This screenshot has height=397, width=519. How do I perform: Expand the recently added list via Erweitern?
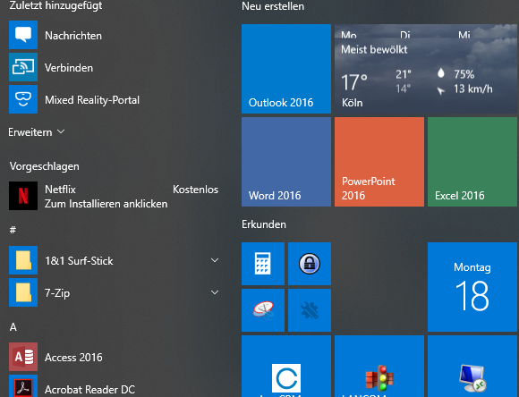[x=37, y=132]
